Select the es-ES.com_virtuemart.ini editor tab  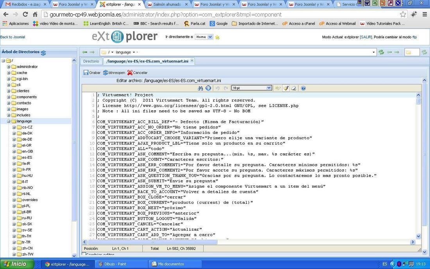coord(147,61)
